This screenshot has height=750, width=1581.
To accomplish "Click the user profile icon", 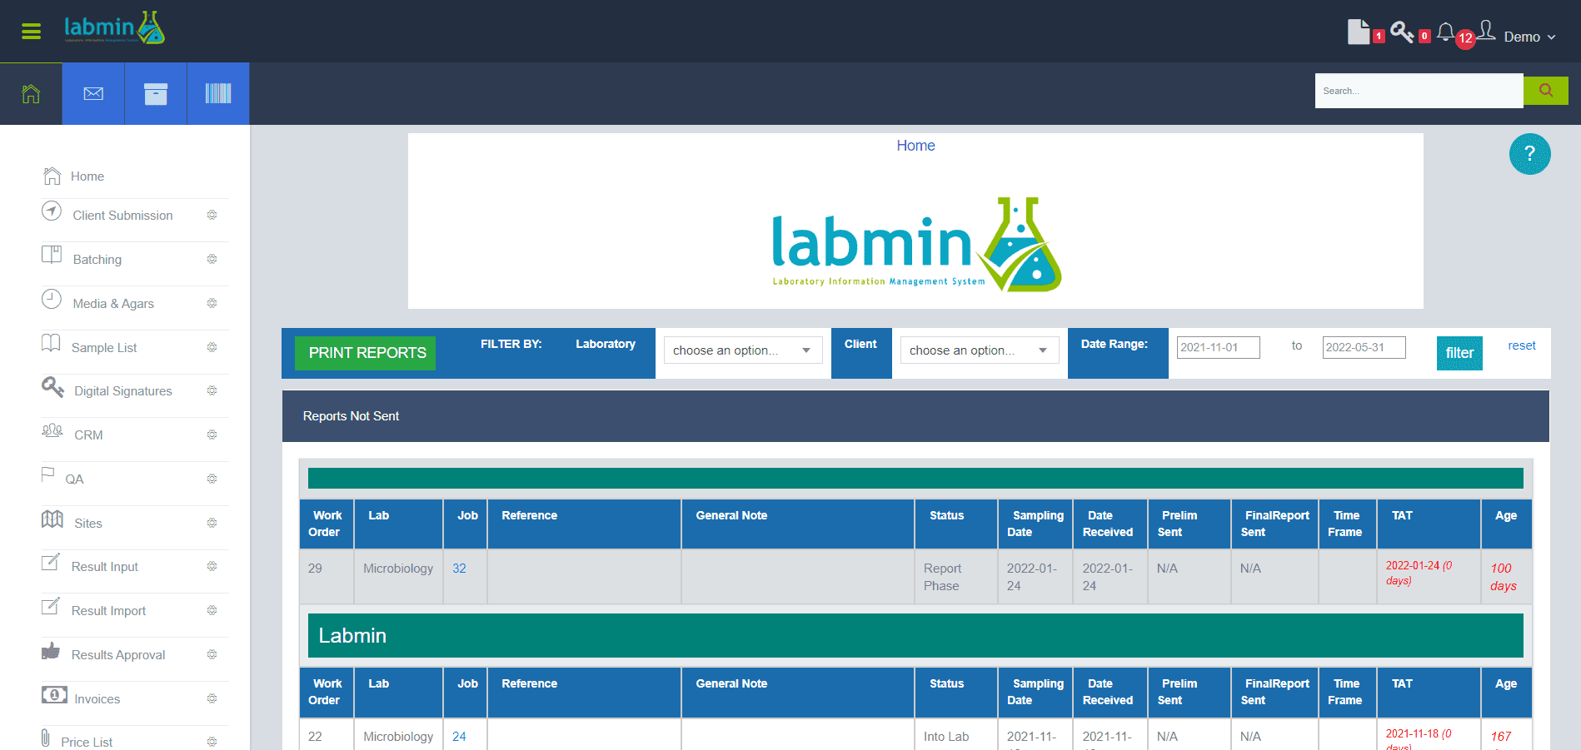I will pos(1487,32).
